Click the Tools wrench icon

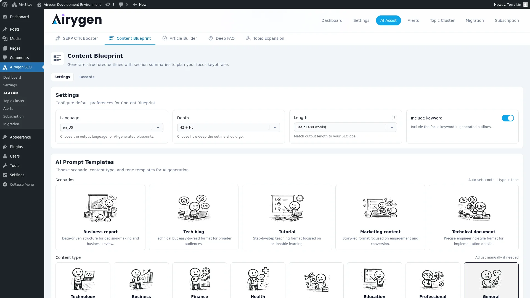pos(5,166)
